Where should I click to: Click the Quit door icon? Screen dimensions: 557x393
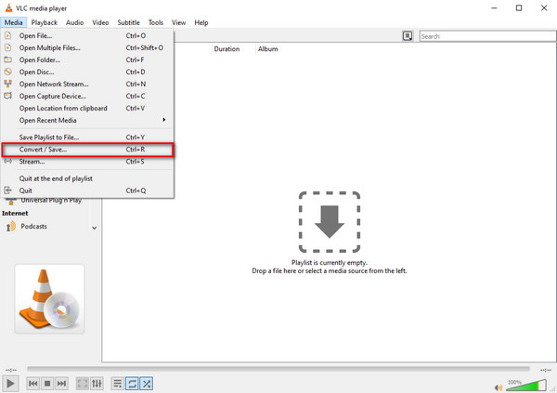tap(7, 190)
